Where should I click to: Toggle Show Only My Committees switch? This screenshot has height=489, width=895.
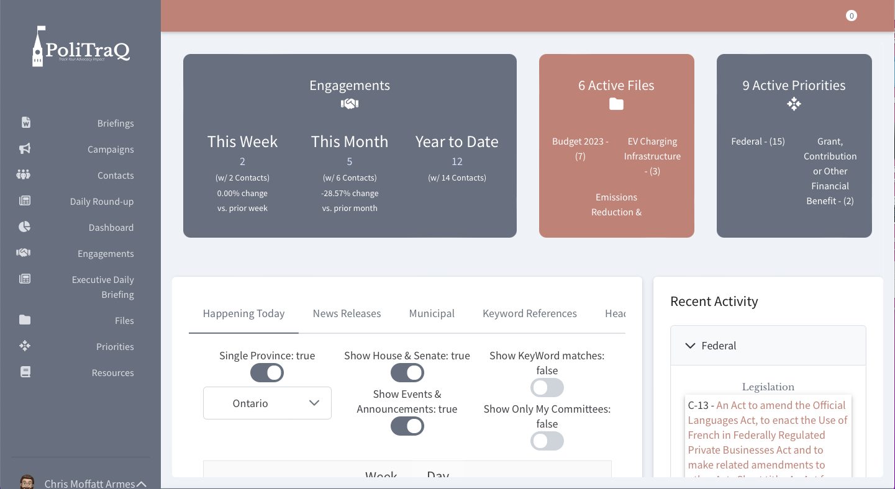click(x=547, y=441)
